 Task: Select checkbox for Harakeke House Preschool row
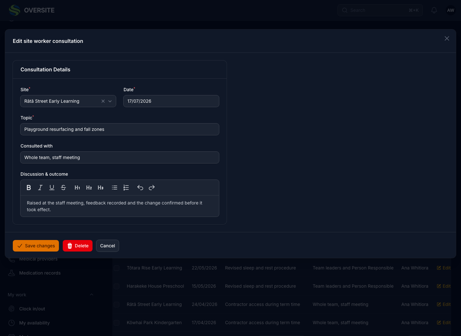(x=117, y=286)
